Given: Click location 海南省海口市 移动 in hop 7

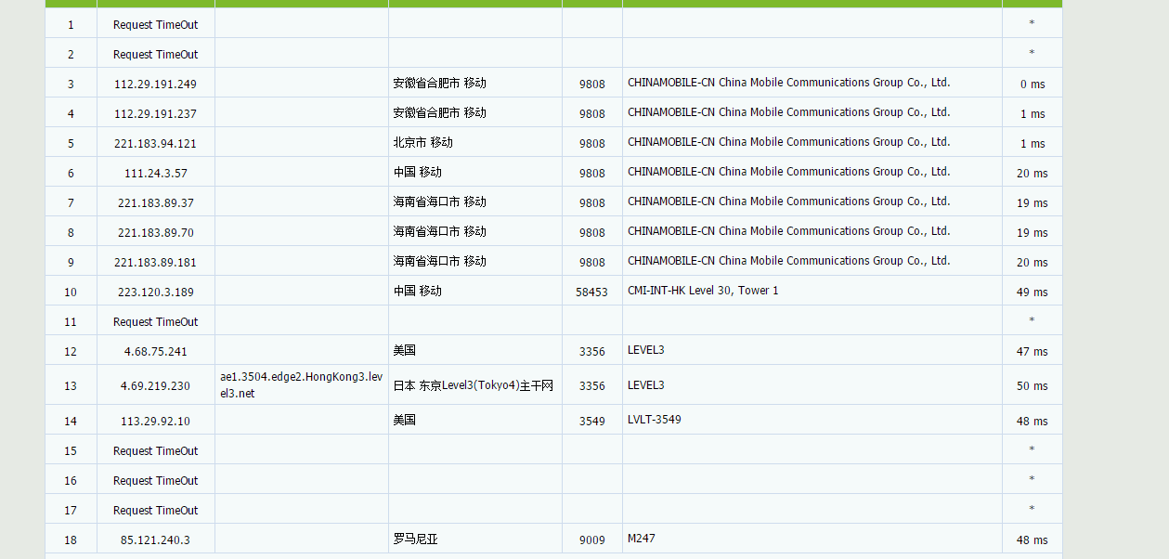Looking at the screenshot, I should (x=439, y=201).
